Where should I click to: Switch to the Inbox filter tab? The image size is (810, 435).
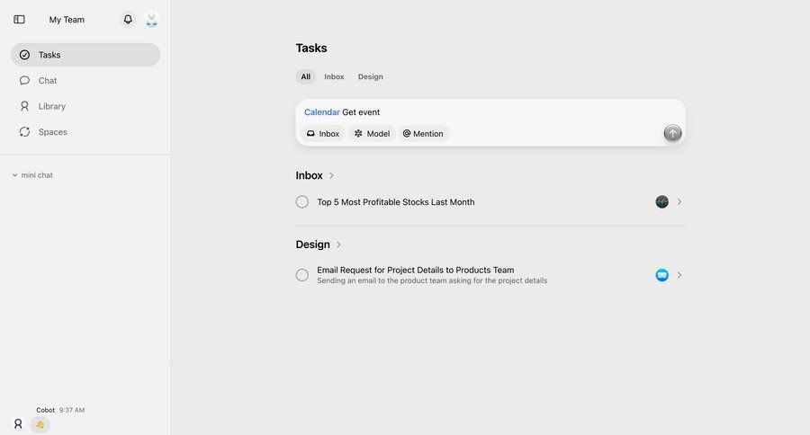click(334, 77)
